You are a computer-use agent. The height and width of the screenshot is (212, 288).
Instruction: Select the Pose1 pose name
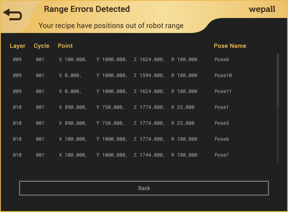point(221,107)
